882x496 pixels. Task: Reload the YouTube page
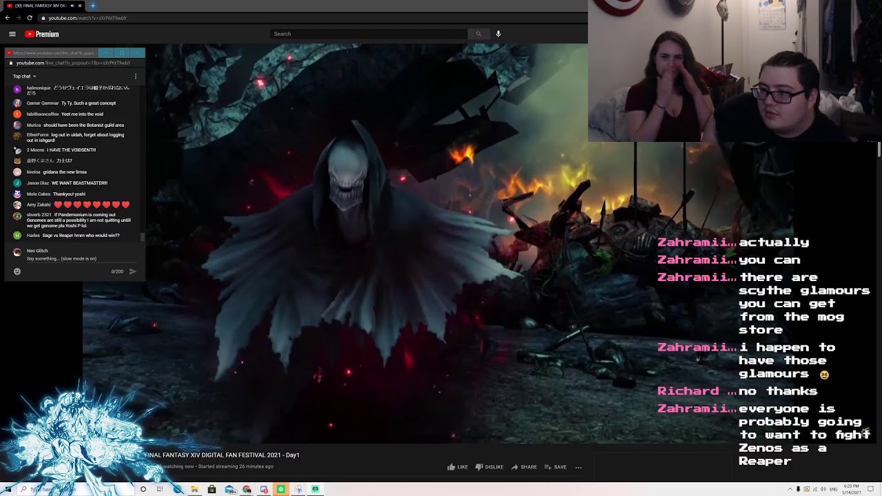(x=30, y=18)
